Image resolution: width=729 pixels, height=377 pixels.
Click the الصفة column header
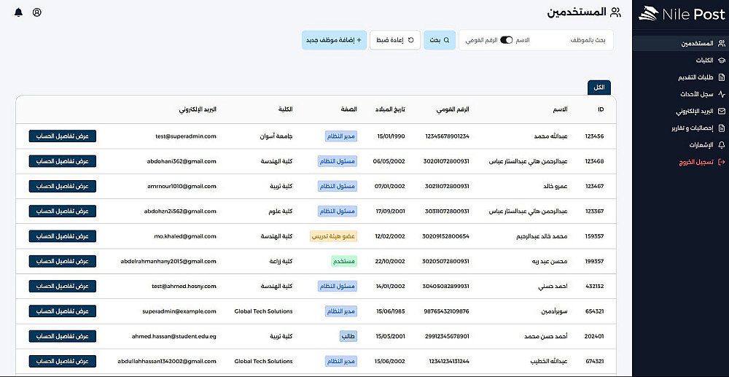tap(348, 109)
